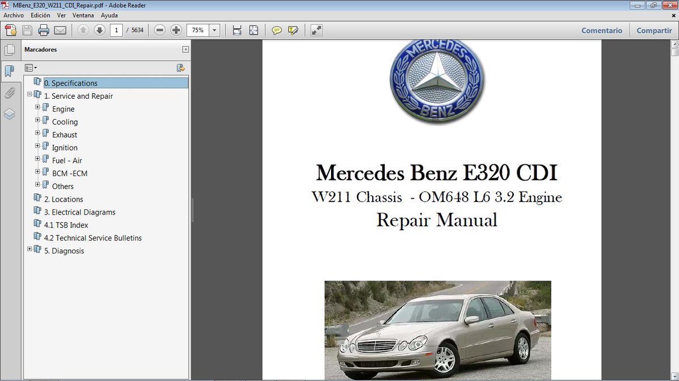The height and width of the screenshot is (381, 679).
Task: Expand the Ignition bookmark
Action: (37, 146)
